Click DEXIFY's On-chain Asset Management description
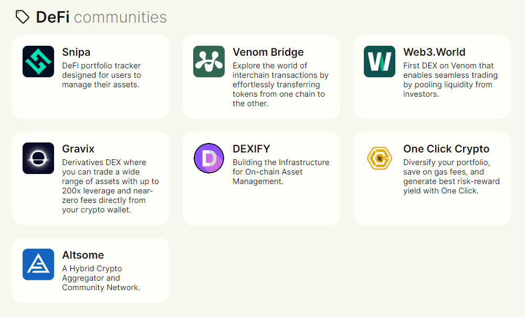525x317 pixels. 281,172
